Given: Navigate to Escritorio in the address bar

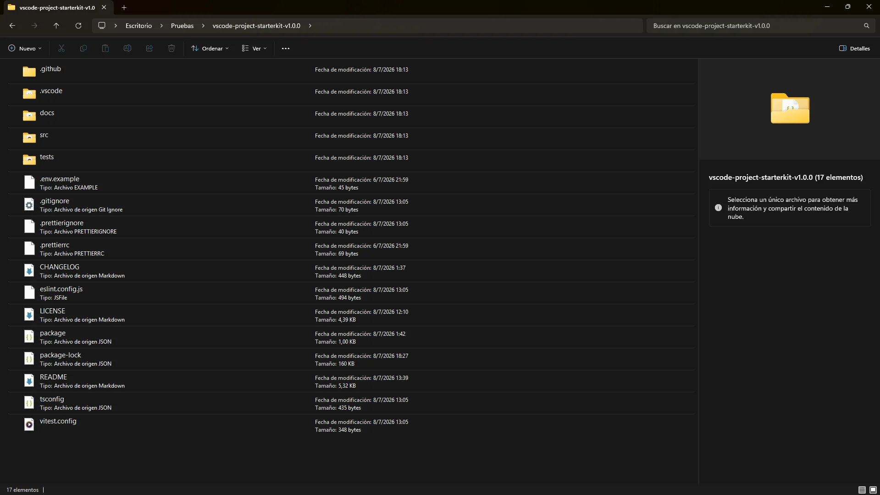Looking at the screenshot, I should click(138, 26).
